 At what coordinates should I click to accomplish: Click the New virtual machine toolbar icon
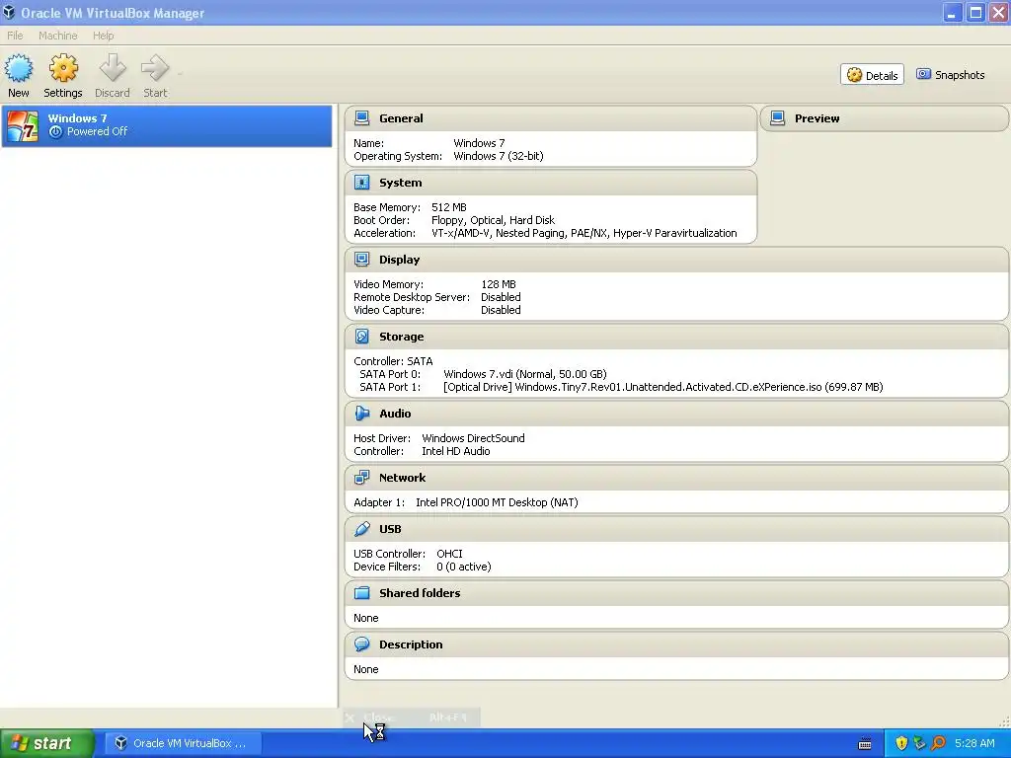tap(18, 68)
